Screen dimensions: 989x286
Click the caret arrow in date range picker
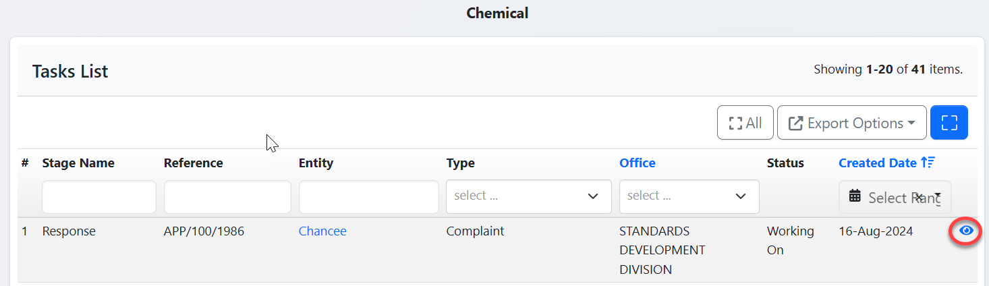click(938, 195)
